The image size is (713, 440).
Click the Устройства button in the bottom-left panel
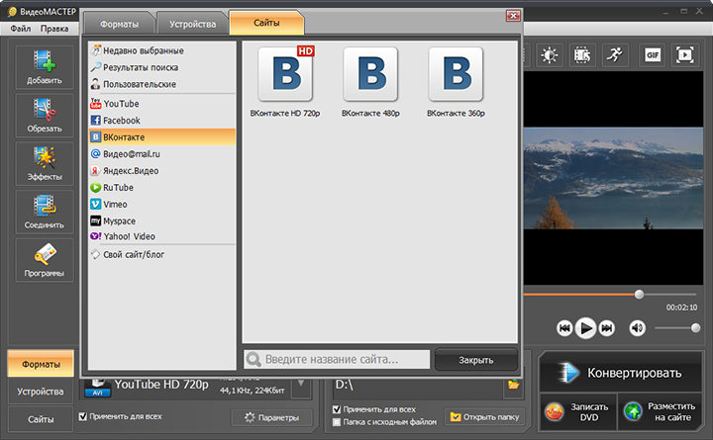(x=41, y=392)
